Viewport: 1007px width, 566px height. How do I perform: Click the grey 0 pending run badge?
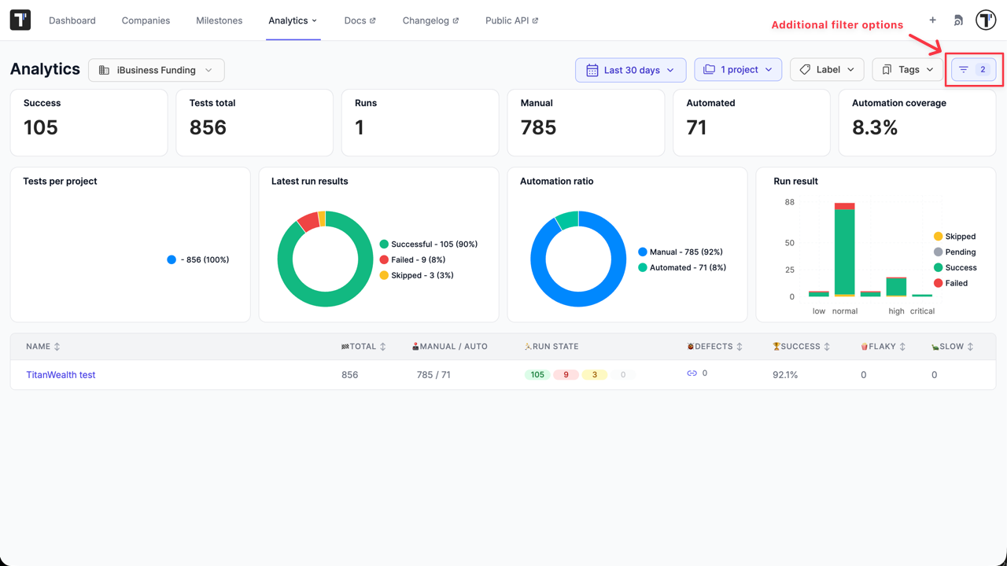click(x=623, y=375)
